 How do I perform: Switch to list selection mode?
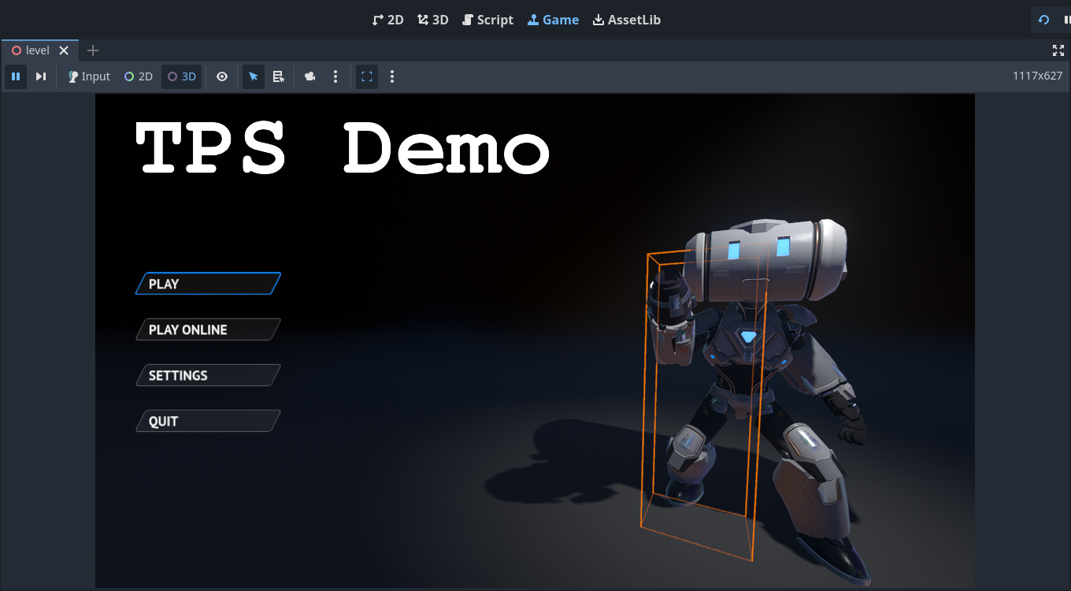pyautogui.click(x=278, y=76)
